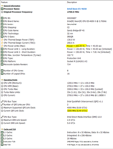Select the Intel Direct Media Interface (DMI) v2.0 value
This screenshot has width=113, height=149.
click(84, 117)
